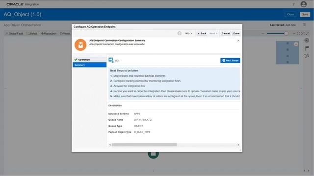Open the Triggers target icon in sidebar
Screen dimensions: 314x176
307,41
